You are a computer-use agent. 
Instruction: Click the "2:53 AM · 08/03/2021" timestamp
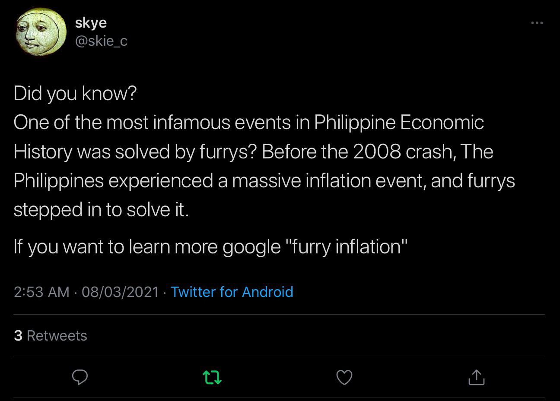pyautogui.click(x=85, y=292)
